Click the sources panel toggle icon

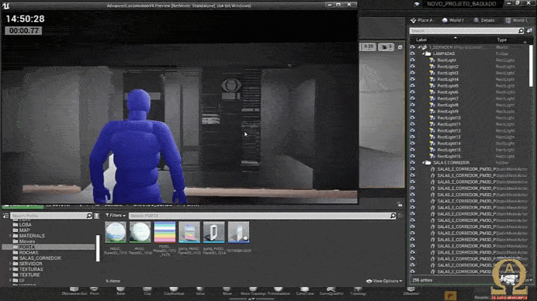coord(5,216)
